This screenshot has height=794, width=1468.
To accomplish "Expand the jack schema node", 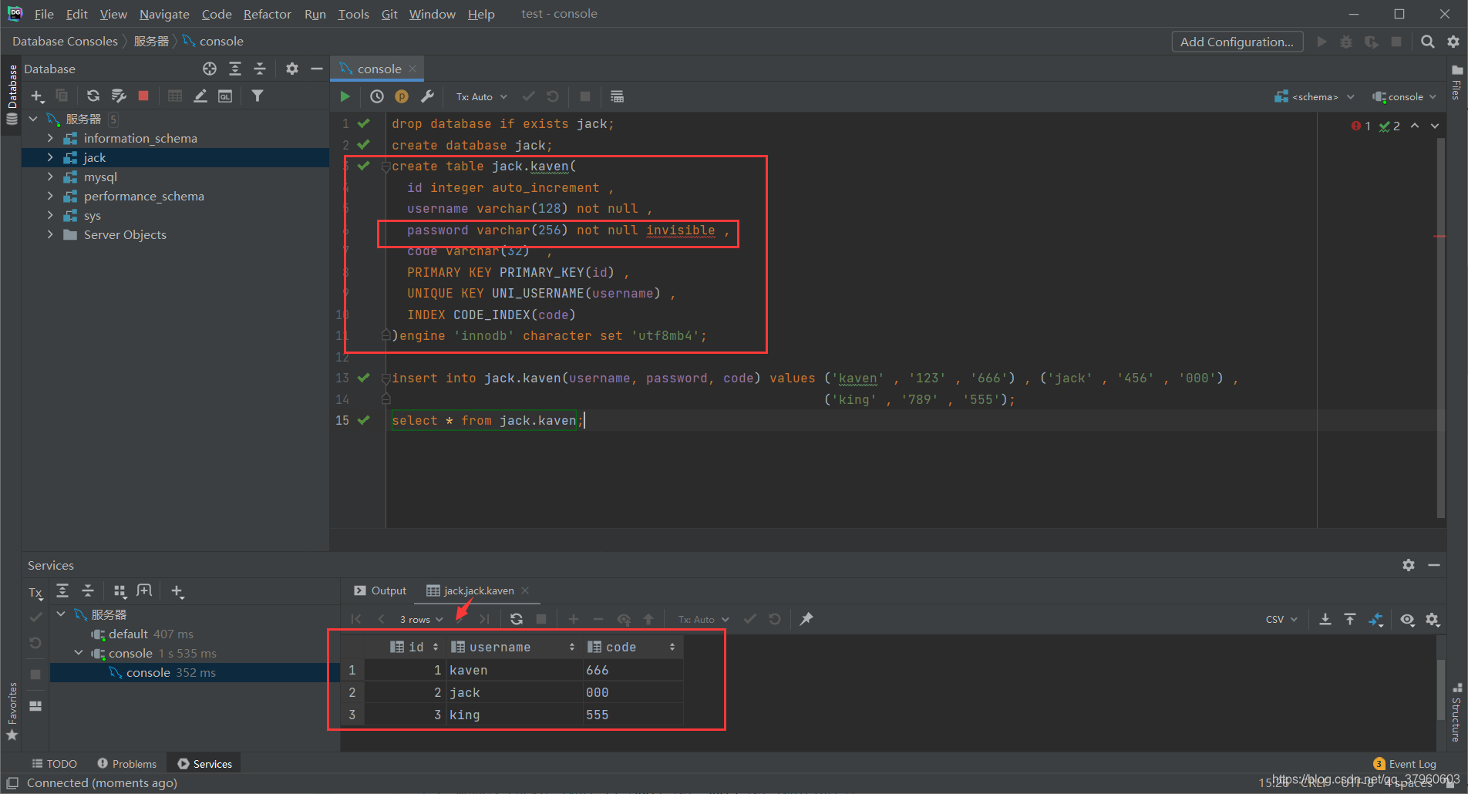I will tap(50, 157).
